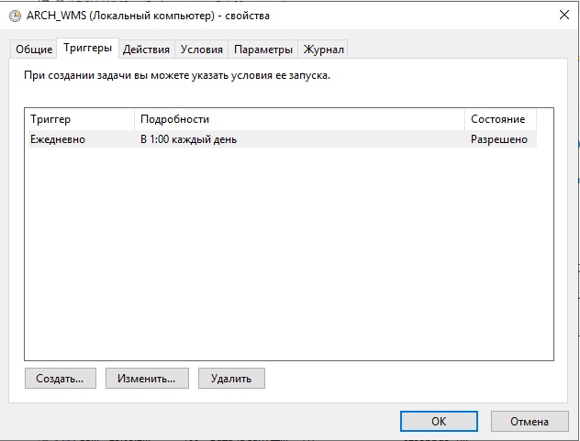Click the 'В 1:00 каждый день' details cell
This screenshot has width=580, height=441.
point(182,139)
